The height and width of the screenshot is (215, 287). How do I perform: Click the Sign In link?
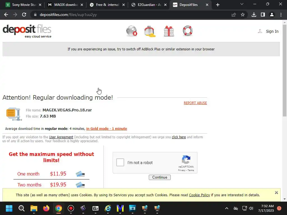pos(272,31)
